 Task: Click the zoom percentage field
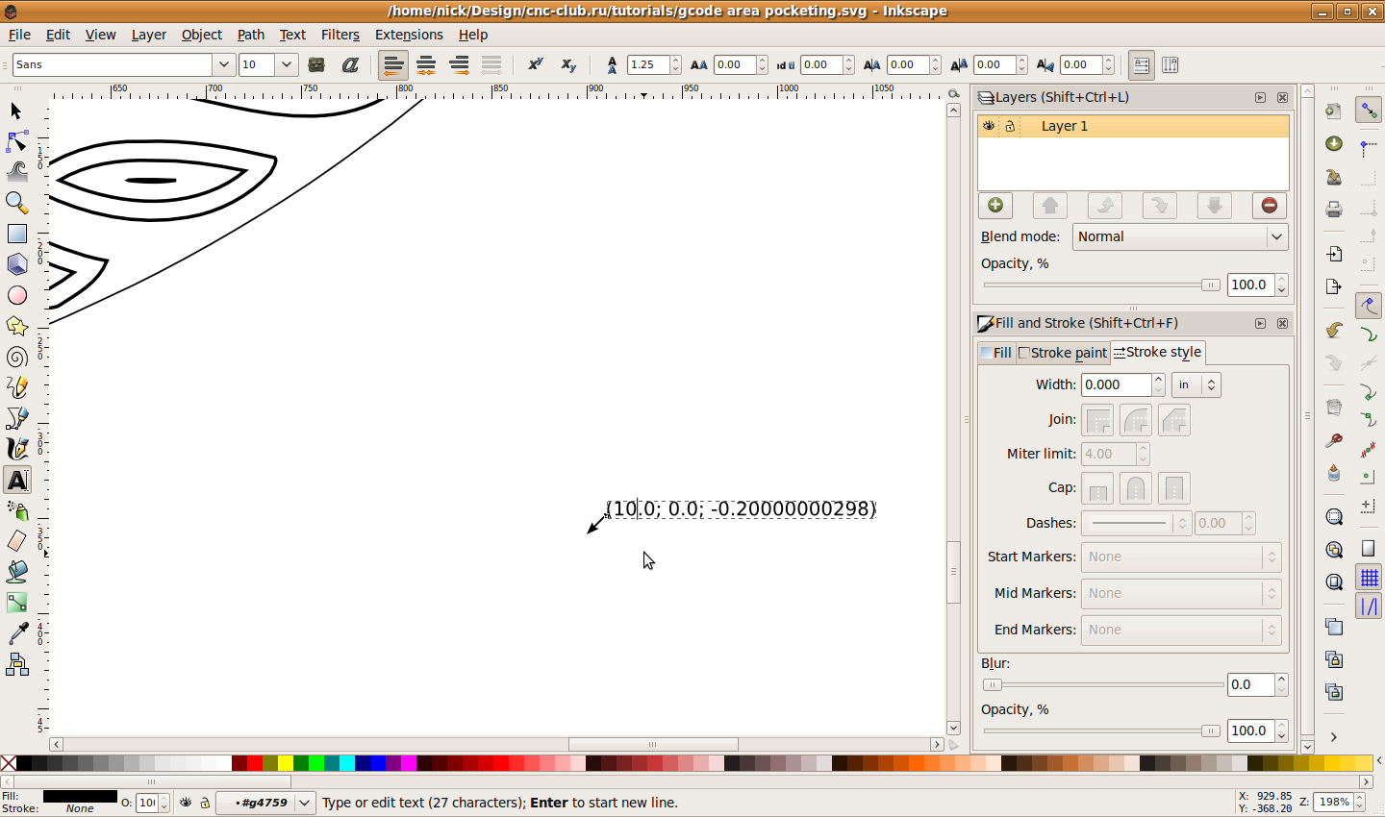1332,803
